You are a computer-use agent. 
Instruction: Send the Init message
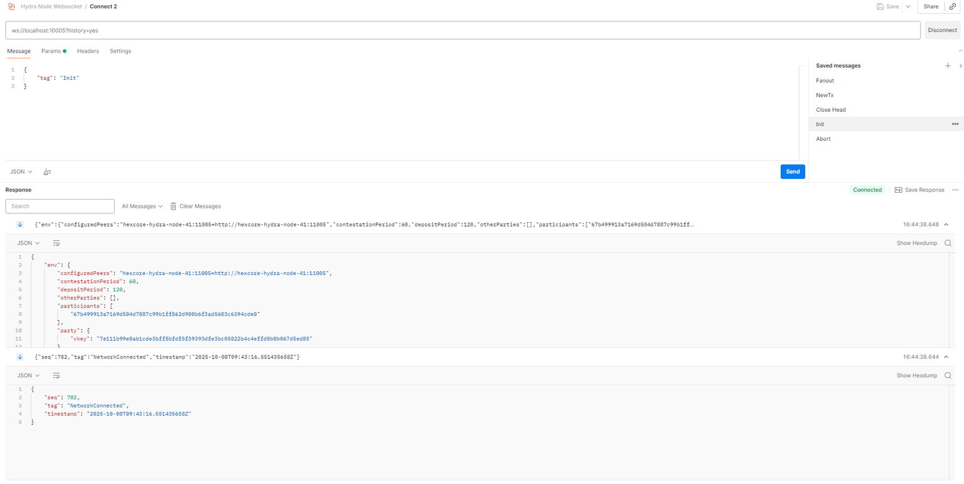point(793,171)
